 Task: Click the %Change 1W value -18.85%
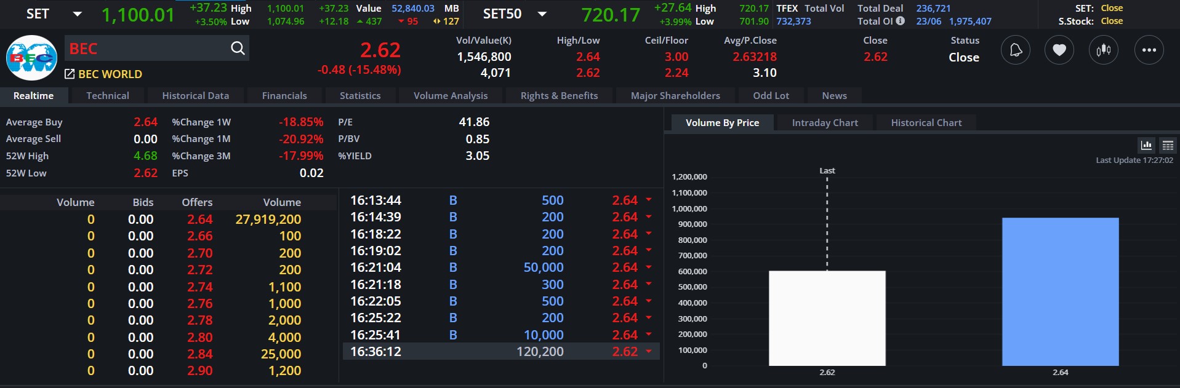(x=301, y=122)
